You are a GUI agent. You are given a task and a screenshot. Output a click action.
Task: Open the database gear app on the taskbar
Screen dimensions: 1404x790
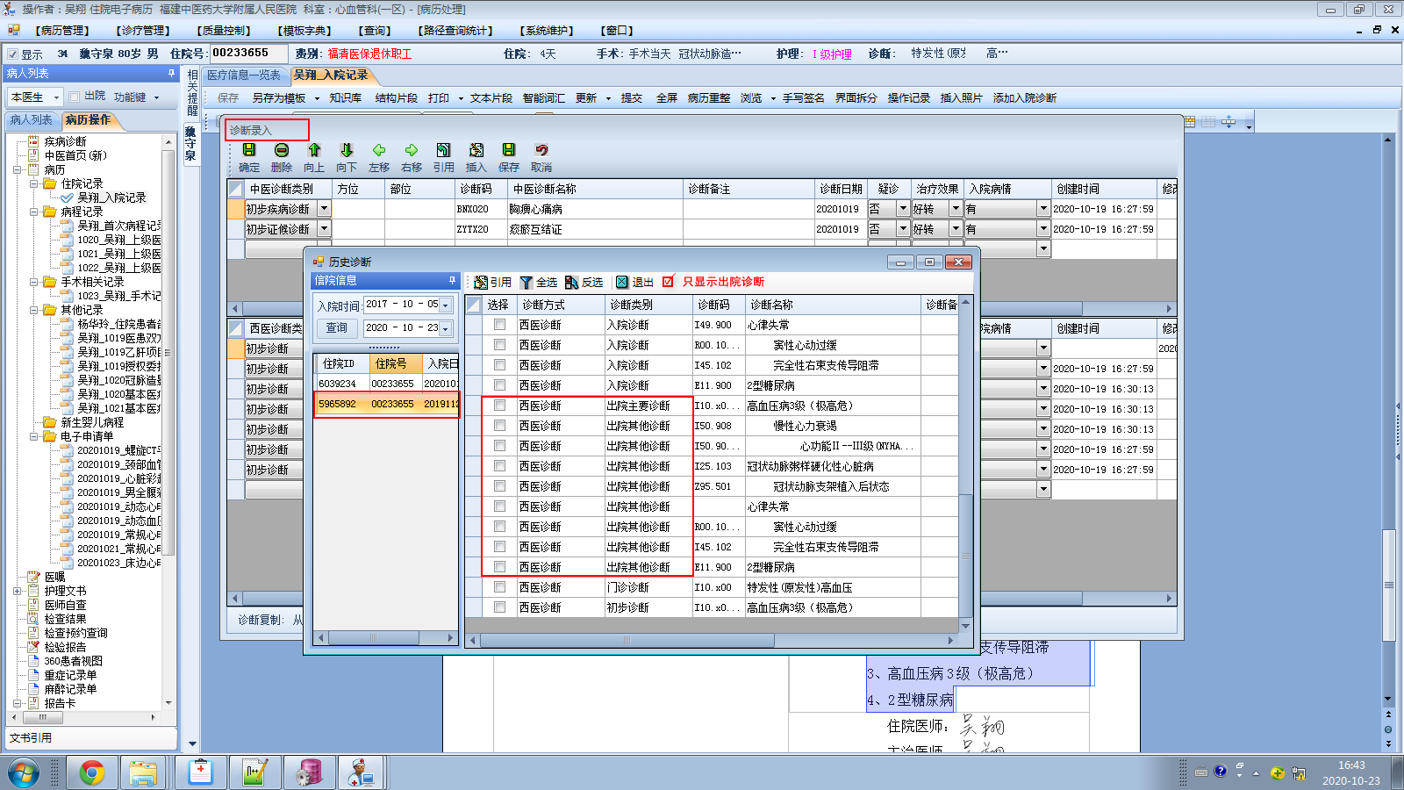[308, 772]
